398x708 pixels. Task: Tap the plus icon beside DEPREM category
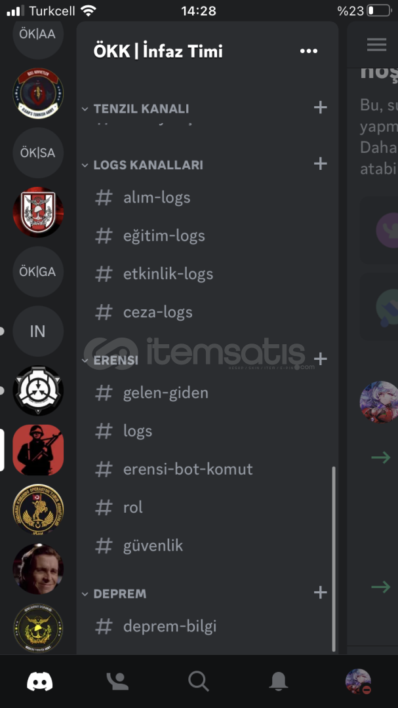[320, 593]
